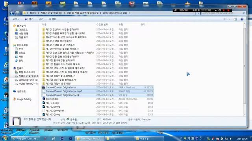Screen dimensions: 252x141
Task: Click the recorder resolution window icon
Action: 176,11
